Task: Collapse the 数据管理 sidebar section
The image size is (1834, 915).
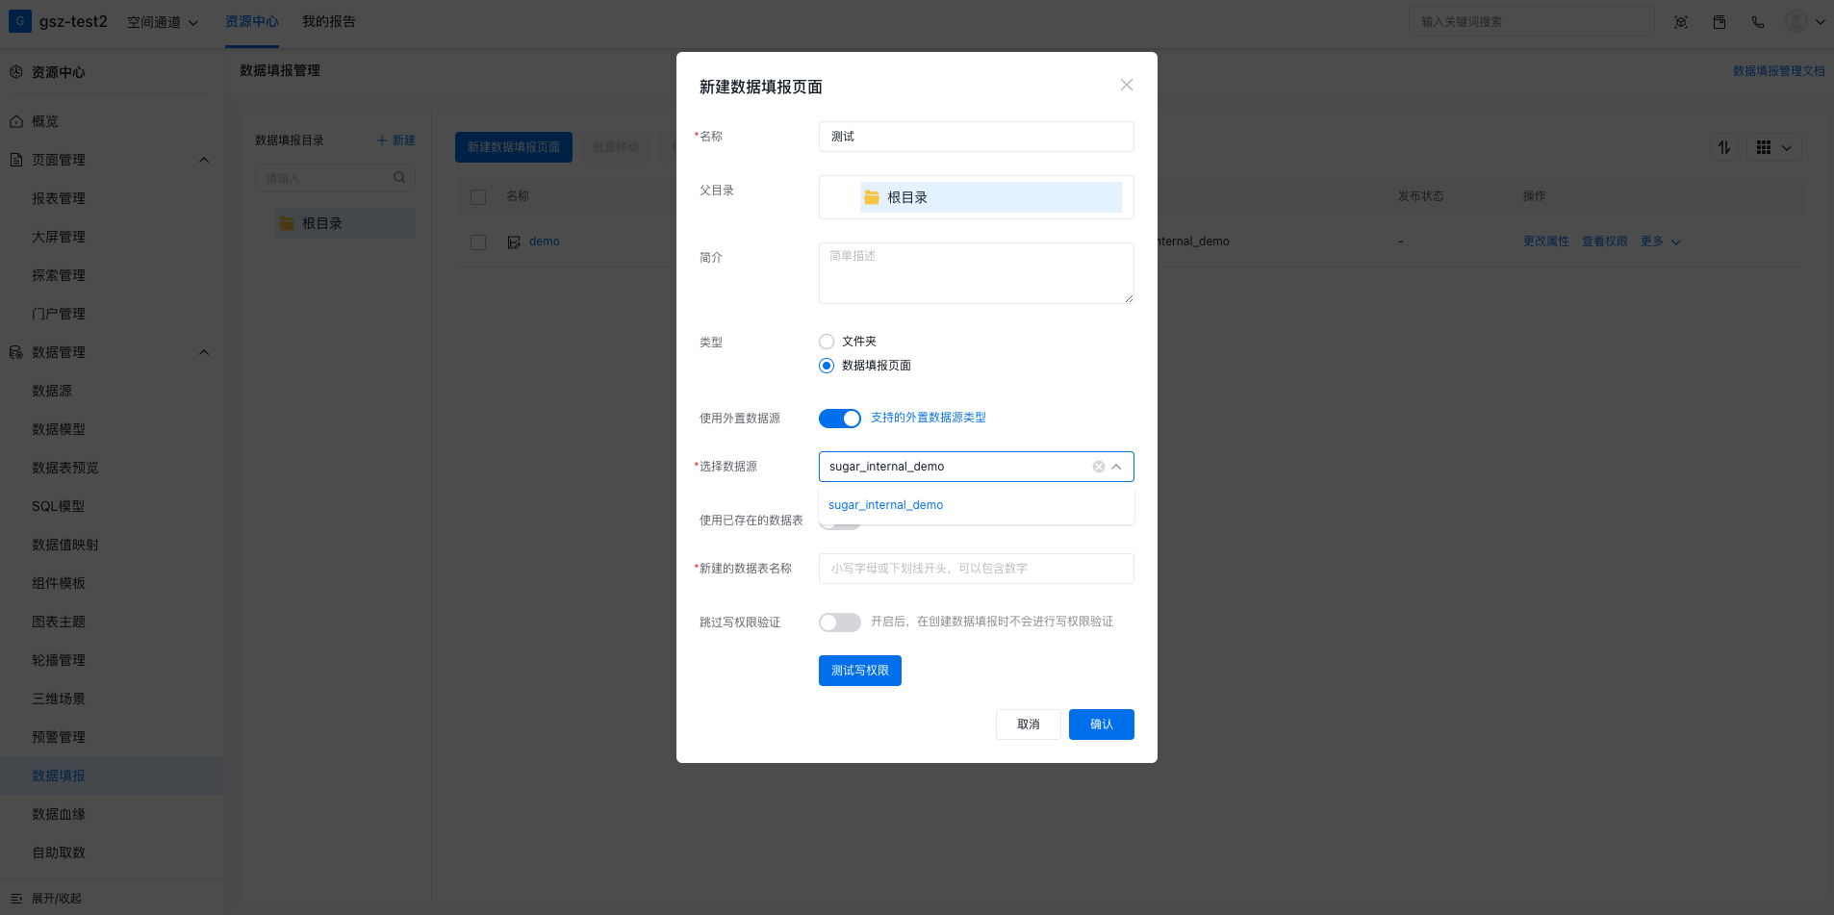Action: (204, 352)
